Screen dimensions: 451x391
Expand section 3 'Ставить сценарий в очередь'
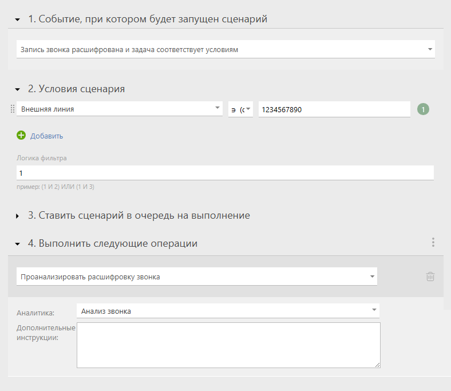(18, 216)
